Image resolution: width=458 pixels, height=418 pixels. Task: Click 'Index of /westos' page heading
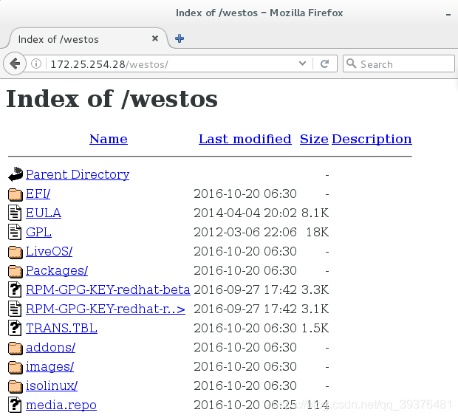pyautogui.click(x=112, y=99)
